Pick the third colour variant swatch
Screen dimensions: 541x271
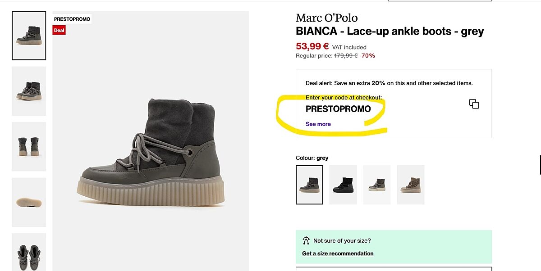377,185
